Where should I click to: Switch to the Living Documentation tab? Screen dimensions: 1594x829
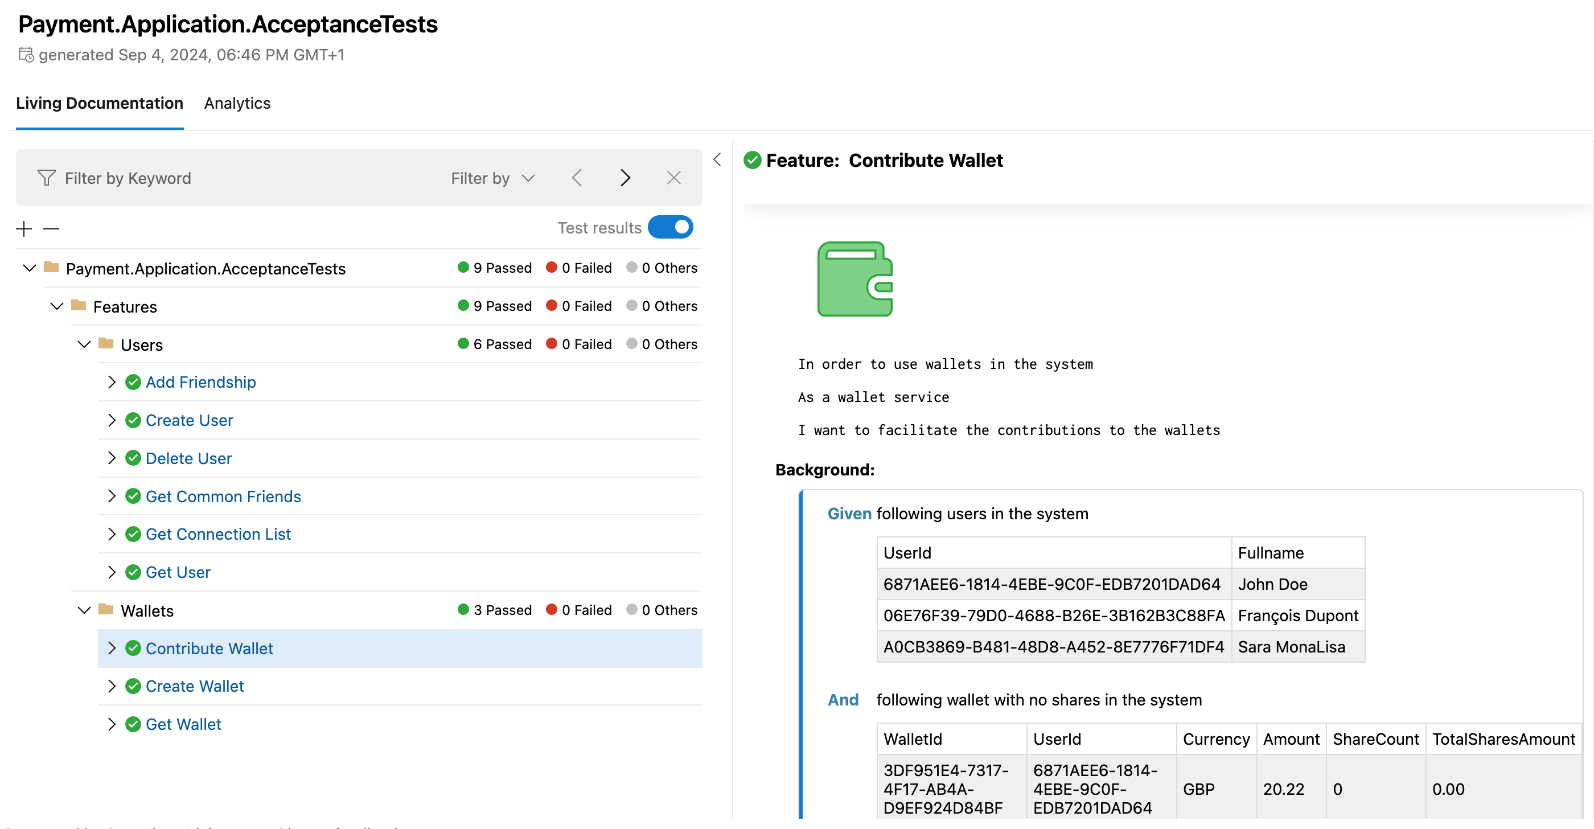[100, 103]
